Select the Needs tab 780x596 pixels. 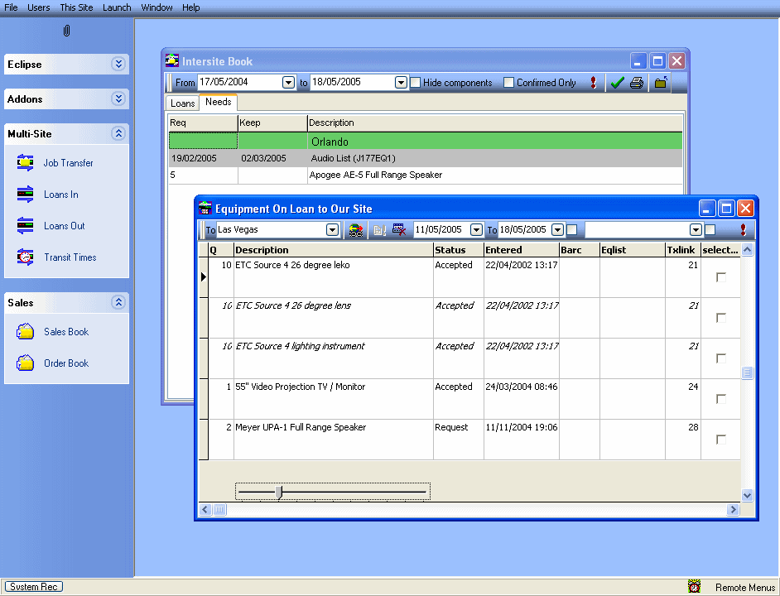(x=219, y=102)
